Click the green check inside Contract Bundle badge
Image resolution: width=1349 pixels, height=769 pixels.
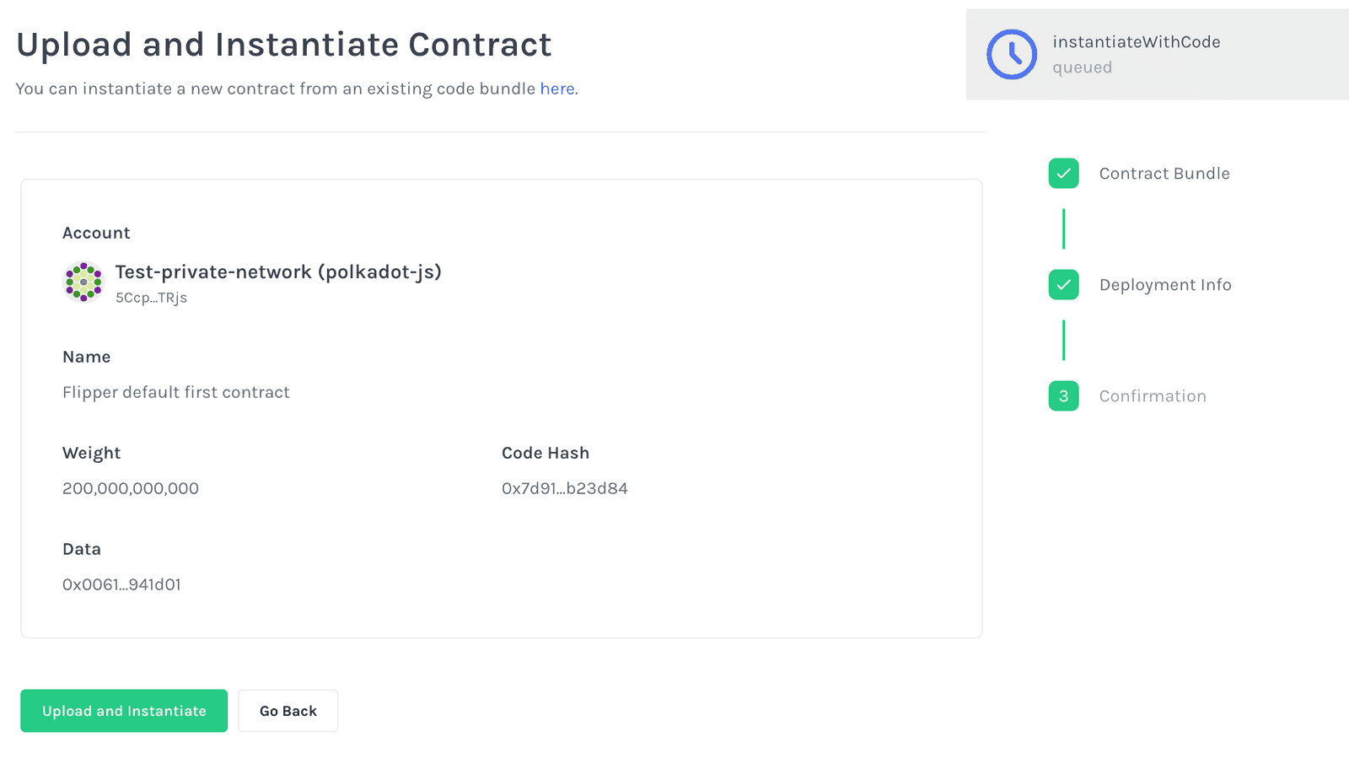[x=1063, y=173]
